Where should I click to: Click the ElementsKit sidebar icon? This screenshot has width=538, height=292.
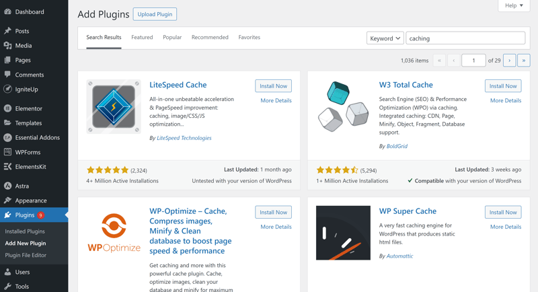pos(7,166)
